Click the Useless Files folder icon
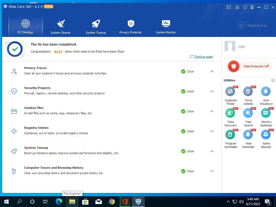Viewport: 276px width, 207px height. (14, 111)
